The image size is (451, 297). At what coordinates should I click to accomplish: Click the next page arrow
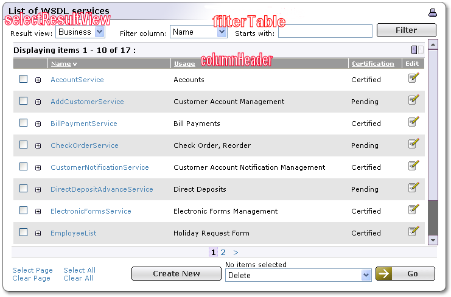tap(236, 253)
